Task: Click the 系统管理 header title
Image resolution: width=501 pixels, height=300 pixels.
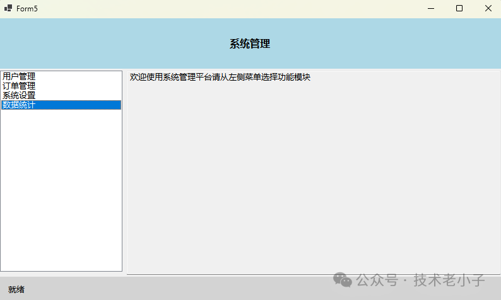Action: [x=250, y=44]
